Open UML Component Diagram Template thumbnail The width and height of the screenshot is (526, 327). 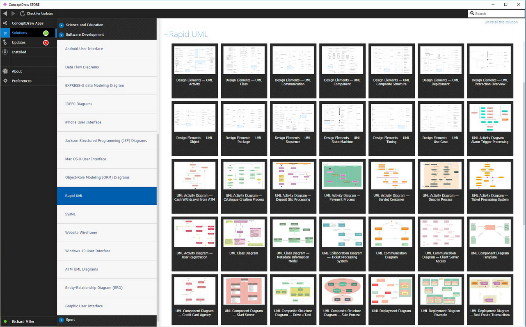pyautogui.click(x=490, y=233)
